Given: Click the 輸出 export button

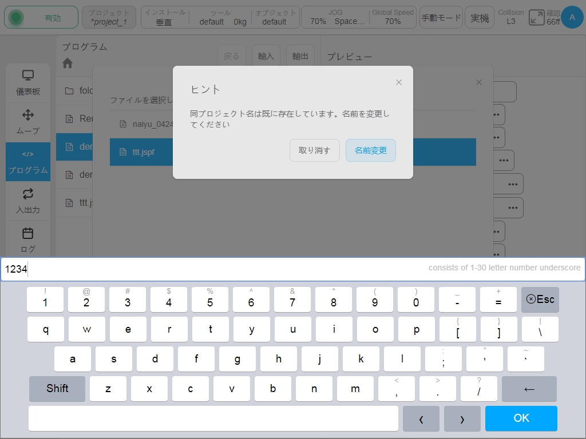Looking at the screenshot, I should tap(300, 57).
